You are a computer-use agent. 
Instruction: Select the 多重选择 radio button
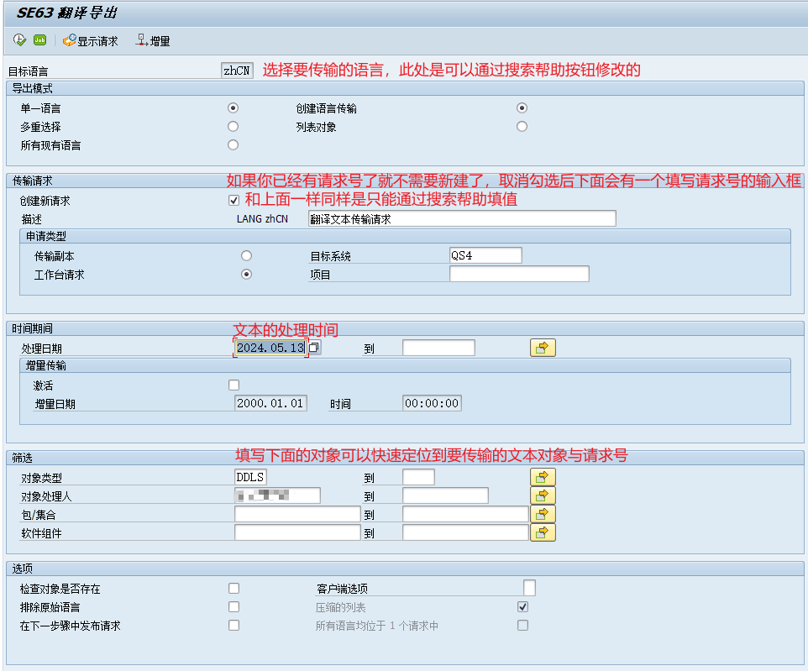coord(233,126)
